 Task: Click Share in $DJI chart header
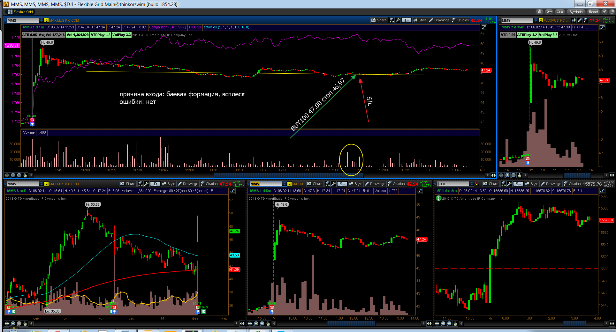[x=491, y=184]
